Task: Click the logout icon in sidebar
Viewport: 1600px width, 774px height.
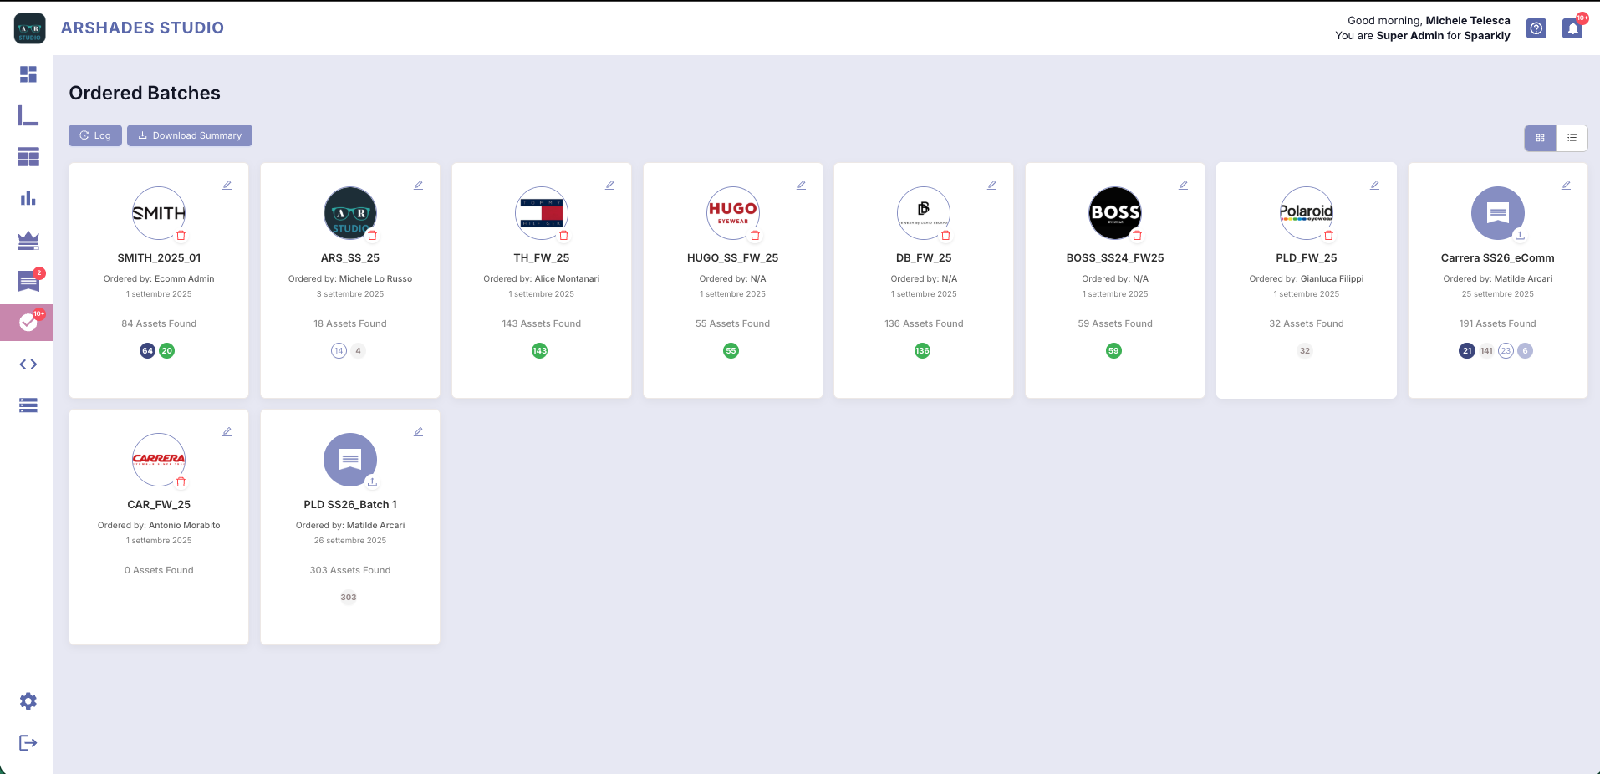Action: point(28,743)
